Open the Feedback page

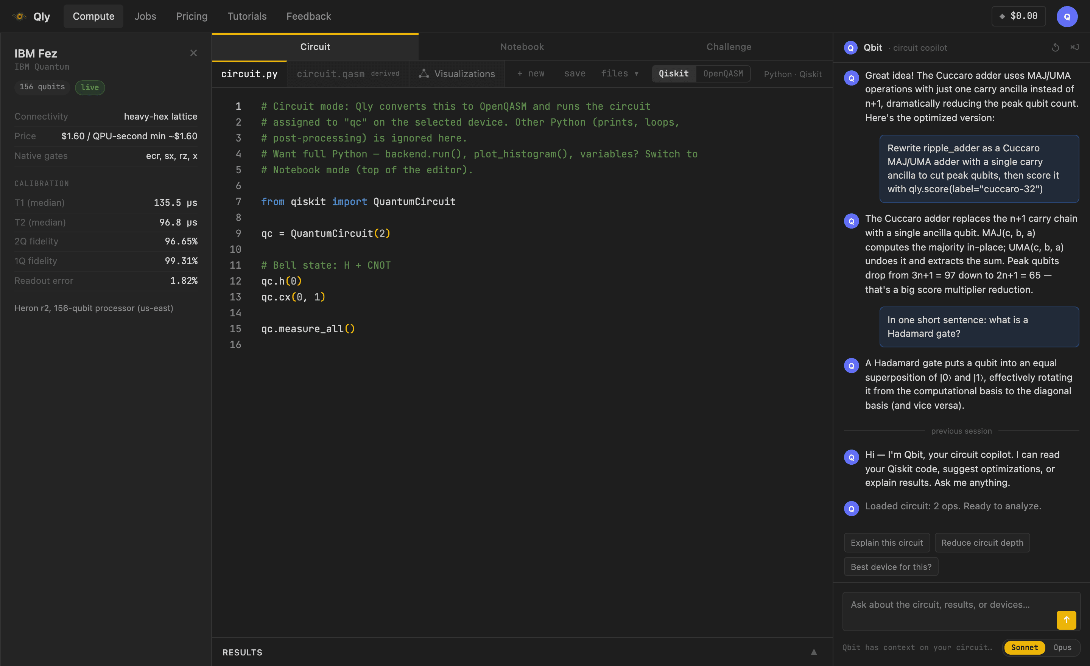[308, 16]
